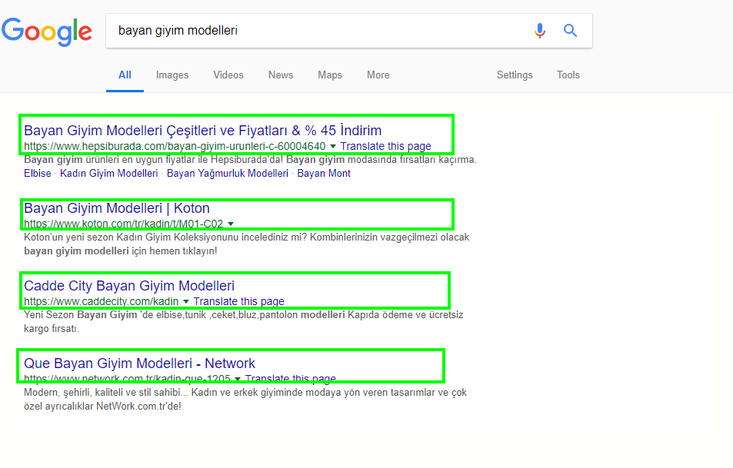Click the Google logo

(x=47, y=32)
